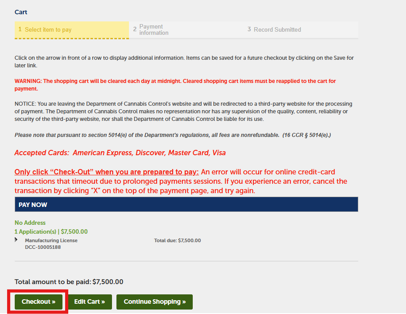Click Continue Shopping button

coord(154,302)
